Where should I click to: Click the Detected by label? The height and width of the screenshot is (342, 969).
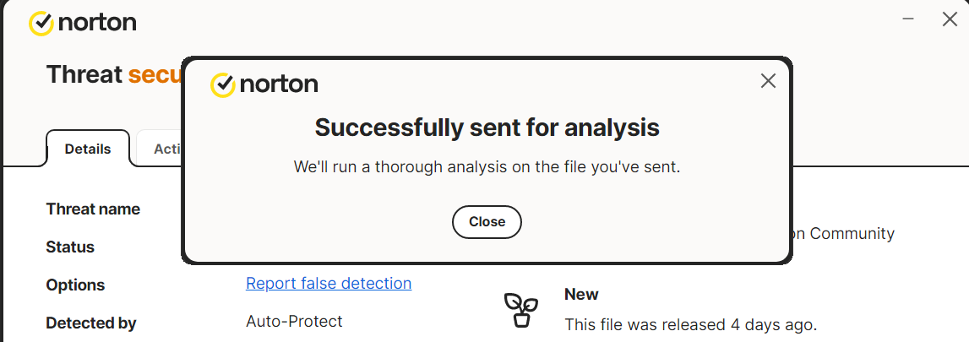click(x=91, y=323)
